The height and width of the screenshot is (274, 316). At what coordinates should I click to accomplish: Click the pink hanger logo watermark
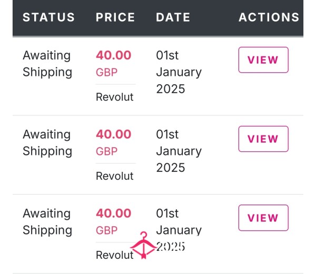click(x=143, y=245)
